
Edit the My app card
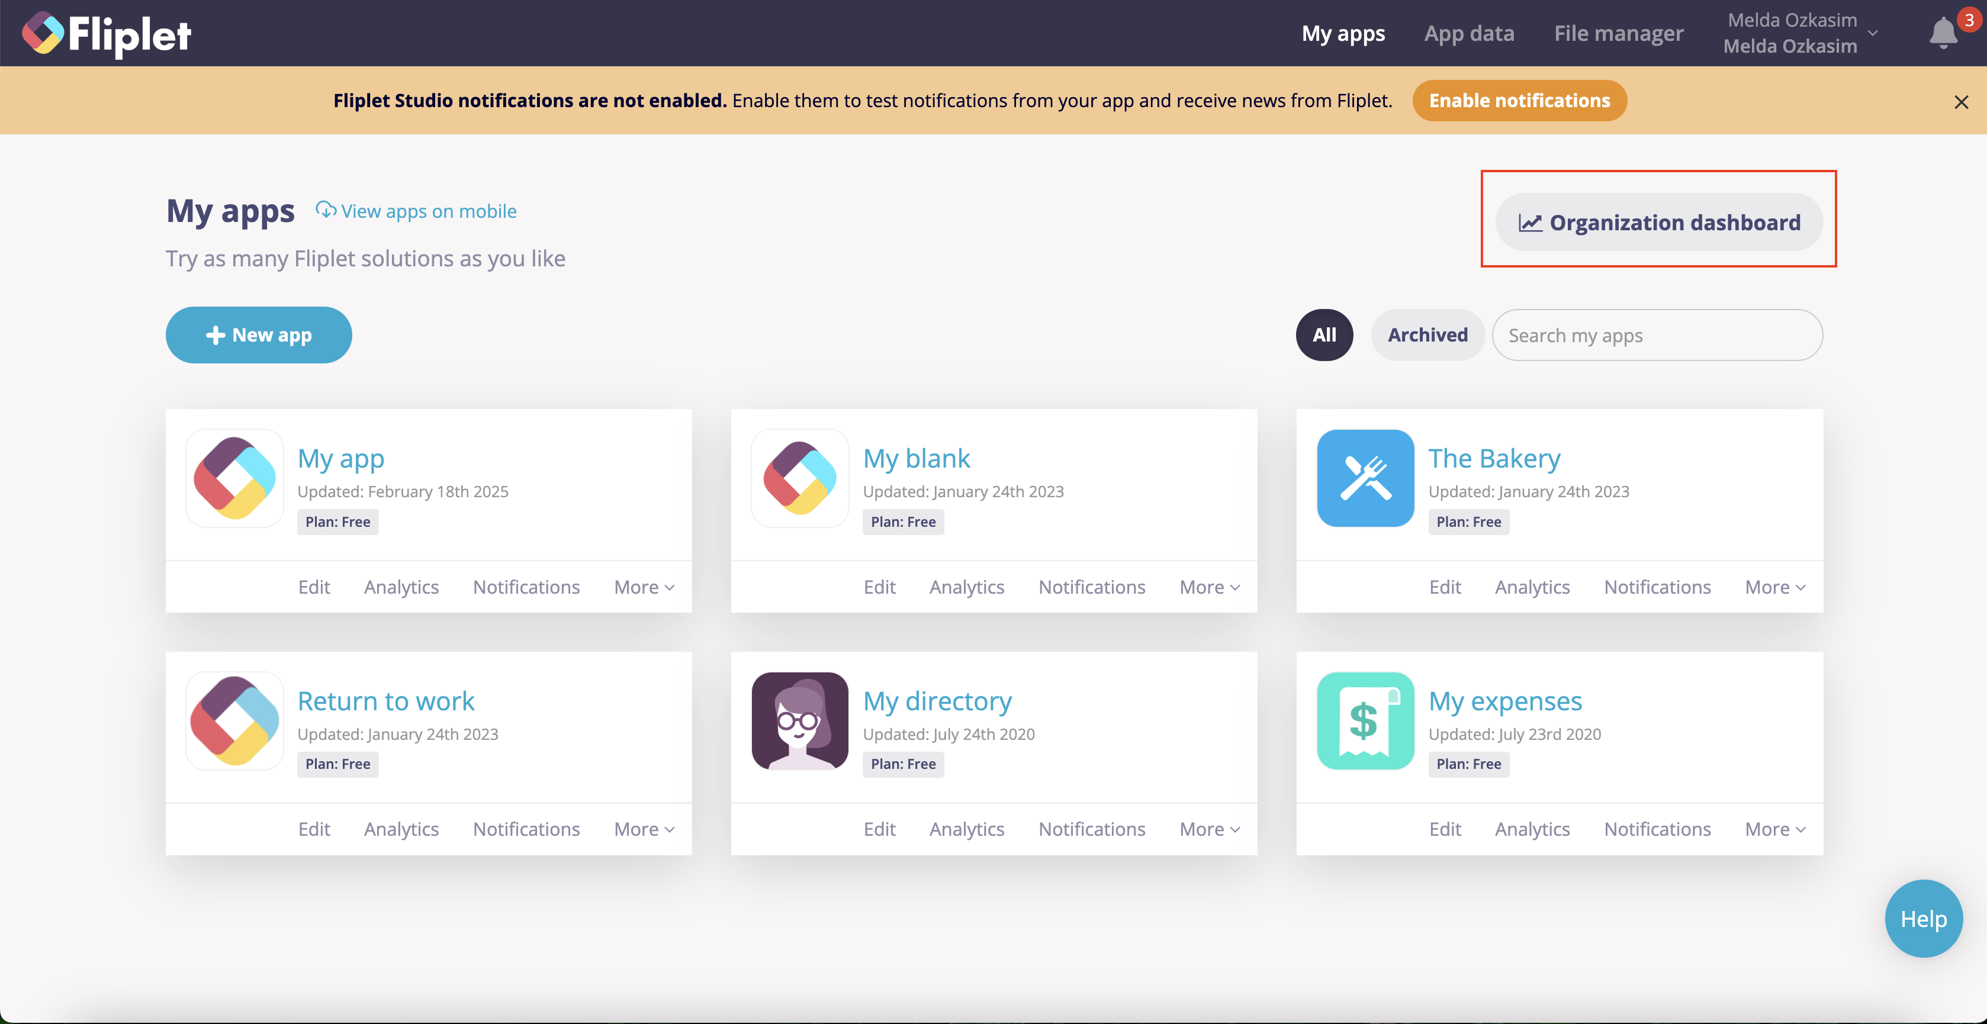pyautogui.click(x=314, y=587)
